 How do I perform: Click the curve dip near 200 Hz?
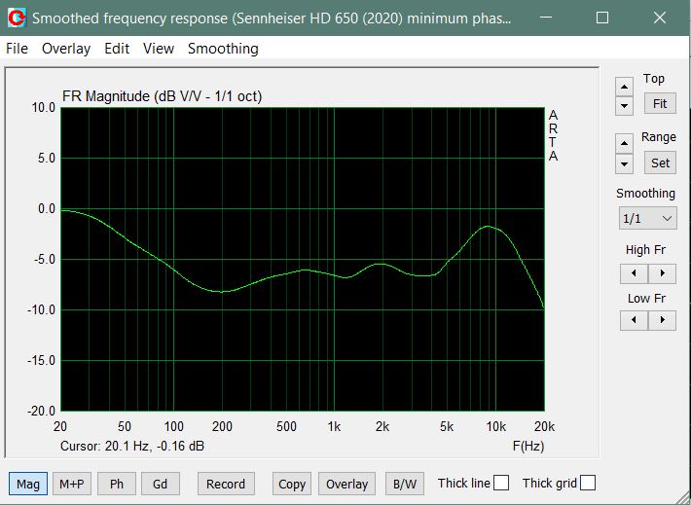(222, 291)
